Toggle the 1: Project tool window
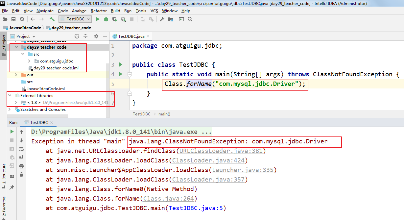 (4, 45)
